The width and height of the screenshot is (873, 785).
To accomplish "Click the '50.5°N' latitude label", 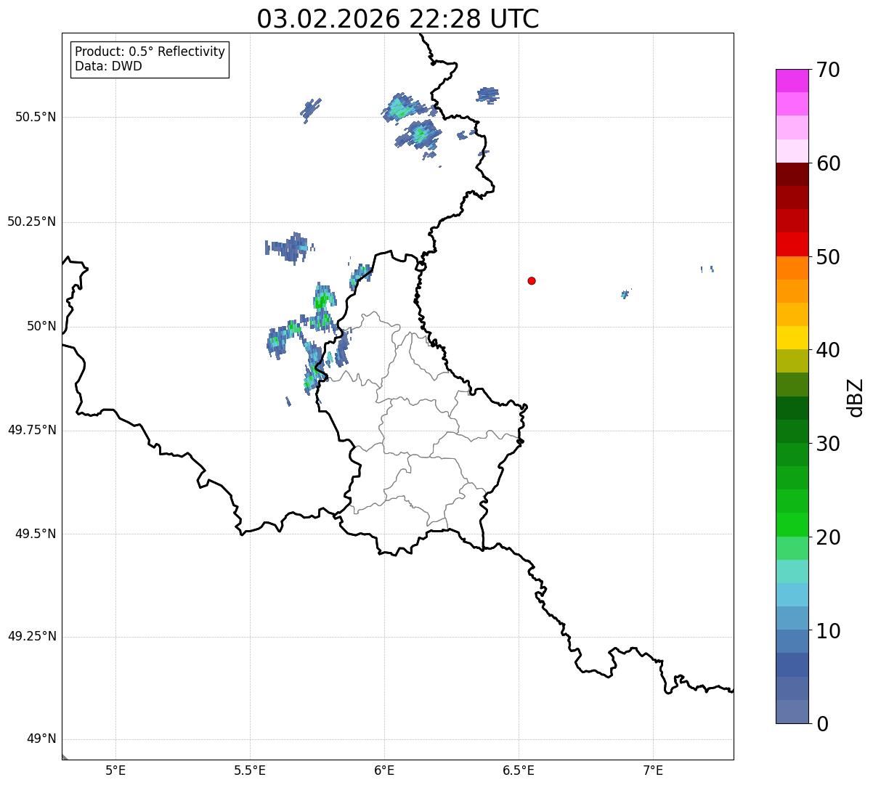I will click(x=35, y=118).
